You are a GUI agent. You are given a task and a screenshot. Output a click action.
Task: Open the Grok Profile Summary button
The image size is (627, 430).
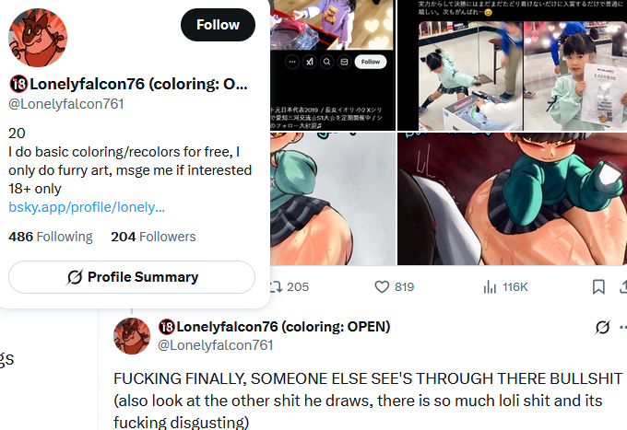pos(132,277)
